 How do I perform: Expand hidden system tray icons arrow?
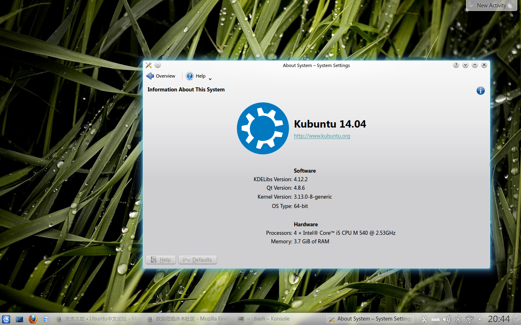pyautogui.click(x=480, y=319)
